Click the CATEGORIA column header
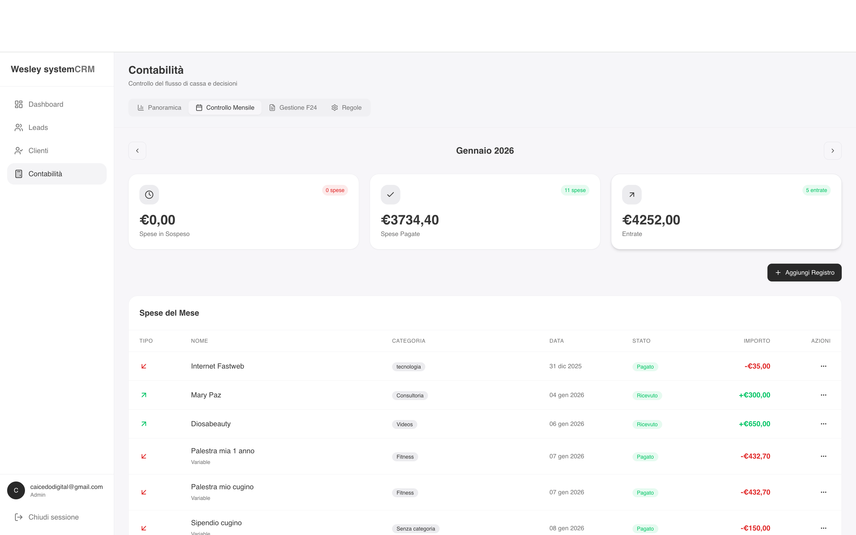Screen dimensions: 856x535 409,341
